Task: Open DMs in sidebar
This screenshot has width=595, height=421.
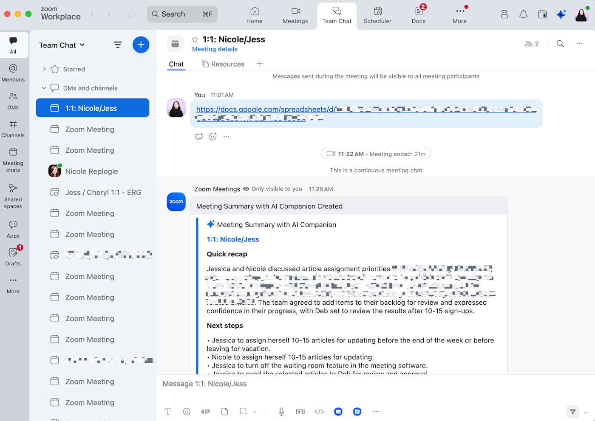Action: pos(13,101)
